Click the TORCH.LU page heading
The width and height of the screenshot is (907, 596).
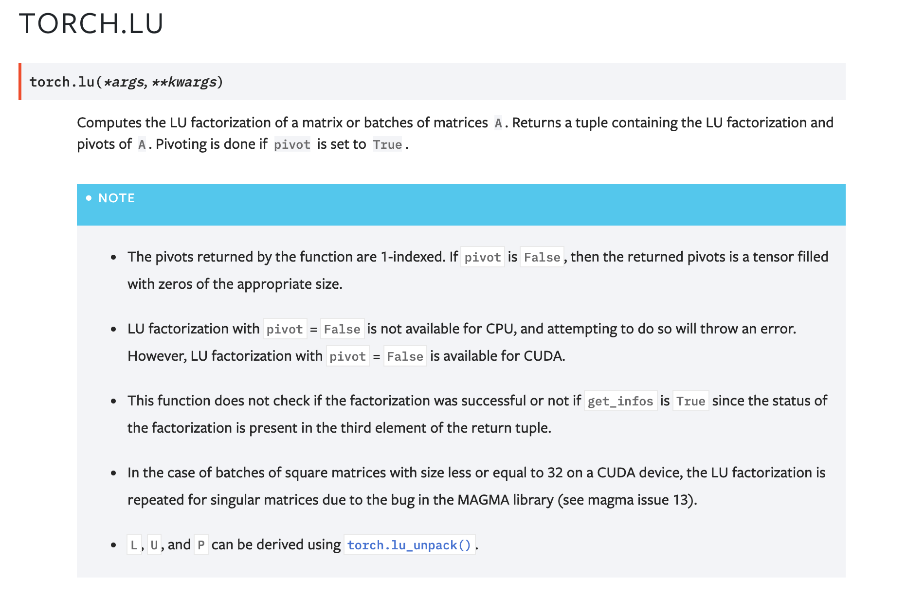[x=91, y=23]
